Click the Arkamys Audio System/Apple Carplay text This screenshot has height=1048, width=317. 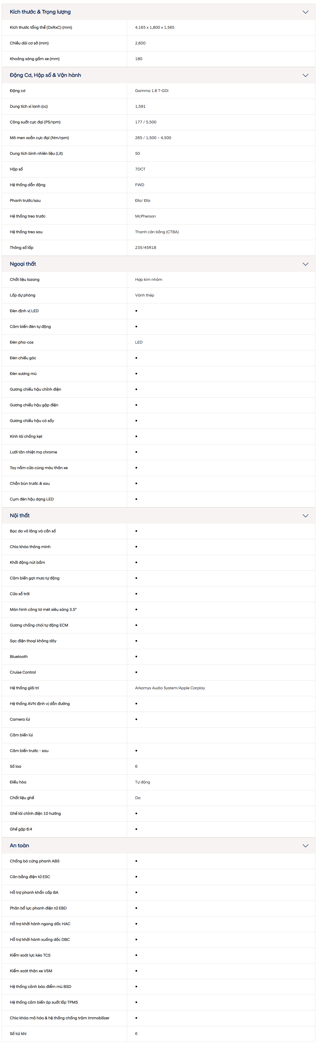tap(170, 688)
